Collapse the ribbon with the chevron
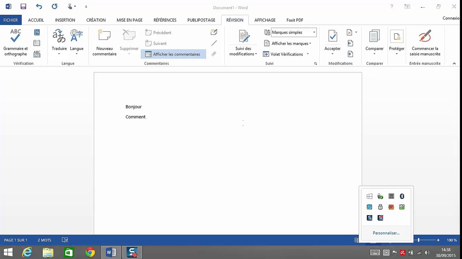Screen dimensions: 462x259 [x=454, y=63]
